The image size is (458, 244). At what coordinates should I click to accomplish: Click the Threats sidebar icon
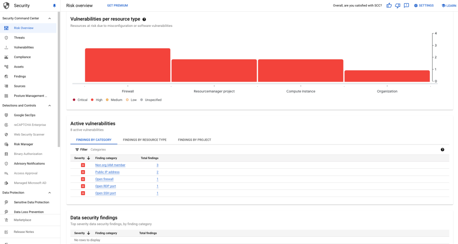(x=6, y=38)
